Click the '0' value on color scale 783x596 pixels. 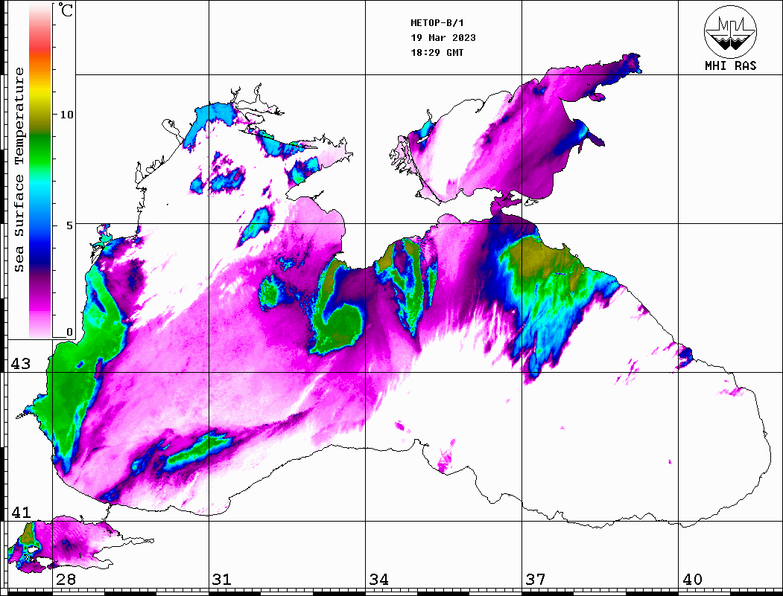69,332
